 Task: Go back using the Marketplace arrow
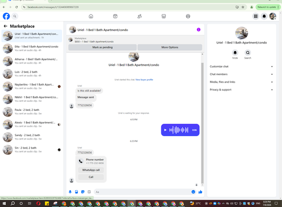pos(6,26)
